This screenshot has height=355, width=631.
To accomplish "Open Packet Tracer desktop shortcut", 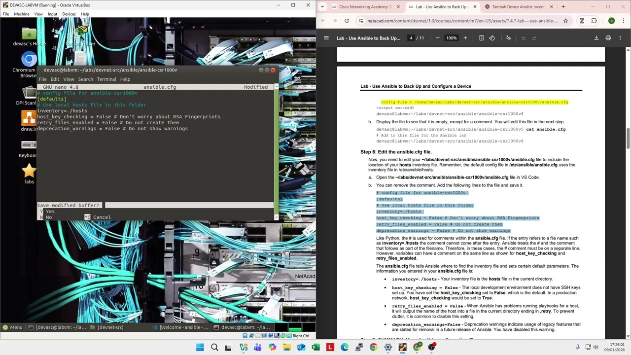I will click(80, 37).
